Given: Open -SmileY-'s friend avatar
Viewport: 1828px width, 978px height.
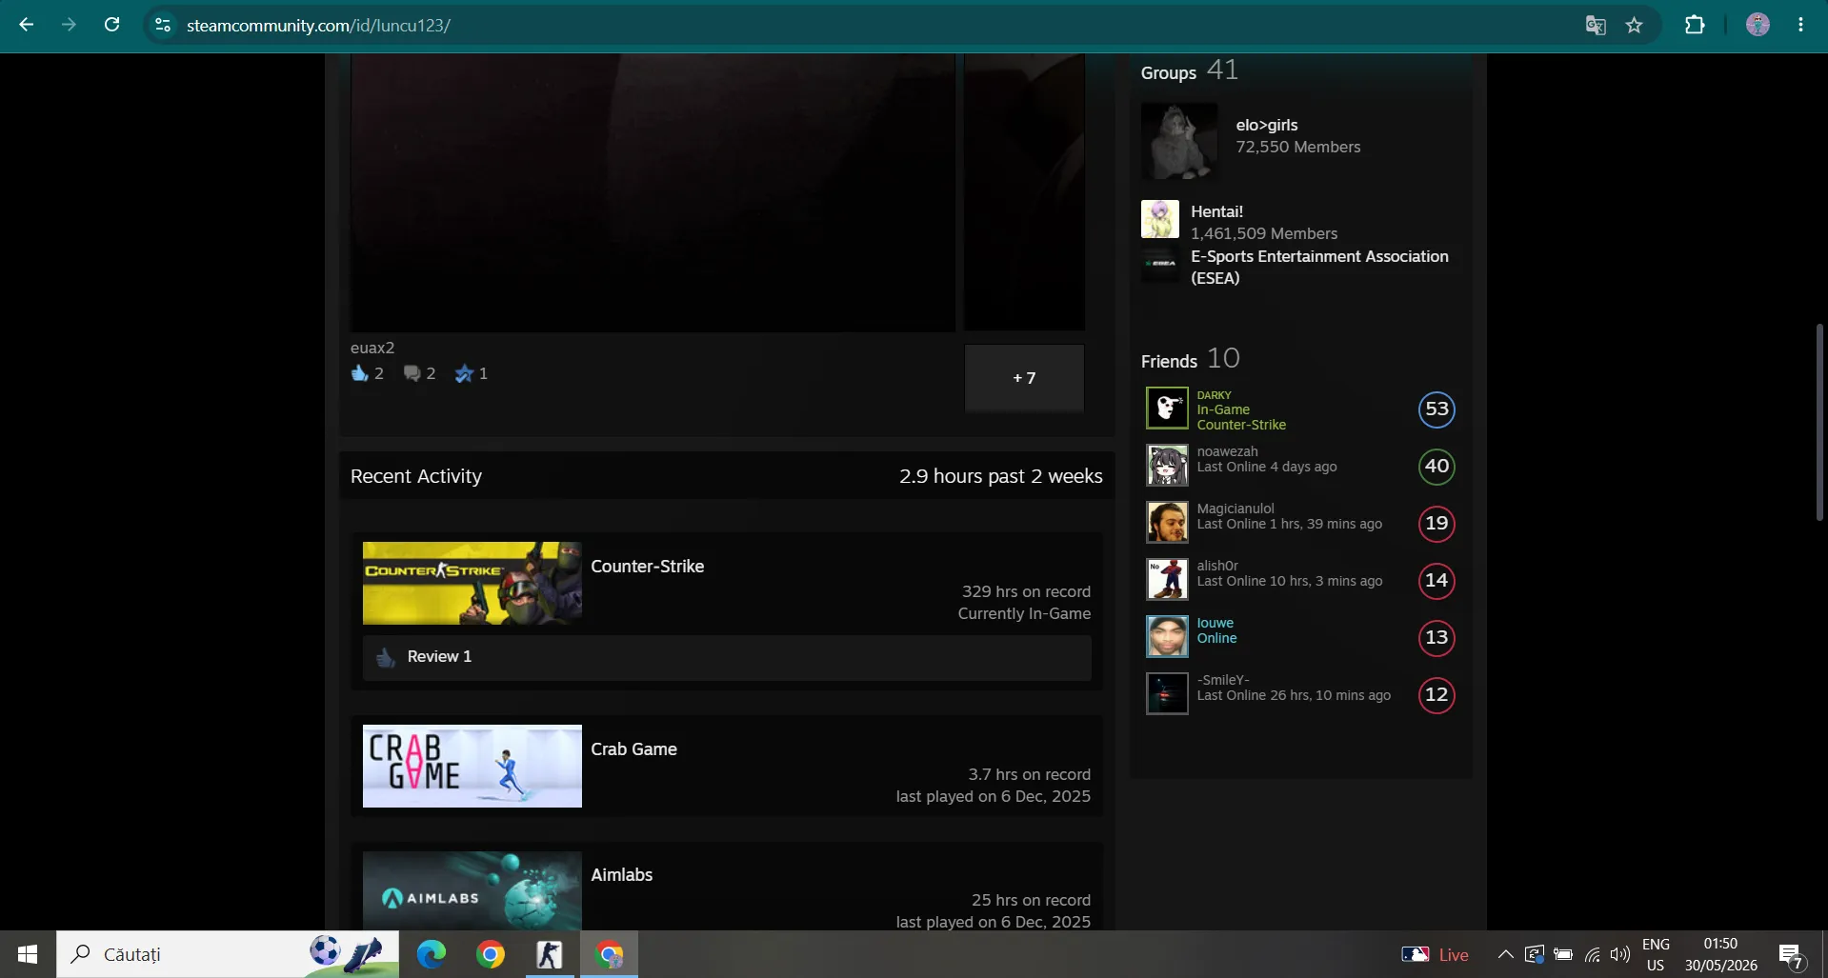Looking at the screenshot, I should coord(1167,694).
